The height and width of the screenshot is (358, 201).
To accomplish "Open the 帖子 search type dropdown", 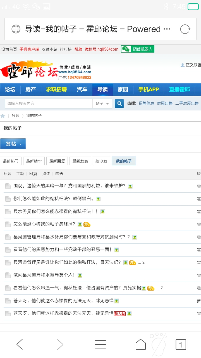I will pos(102,103).
